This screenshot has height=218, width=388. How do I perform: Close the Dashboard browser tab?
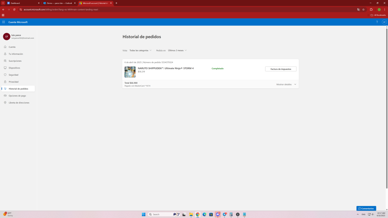click(39, 3)
